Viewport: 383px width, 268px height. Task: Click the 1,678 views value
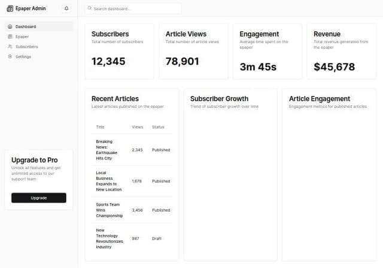tap(137, 181)
